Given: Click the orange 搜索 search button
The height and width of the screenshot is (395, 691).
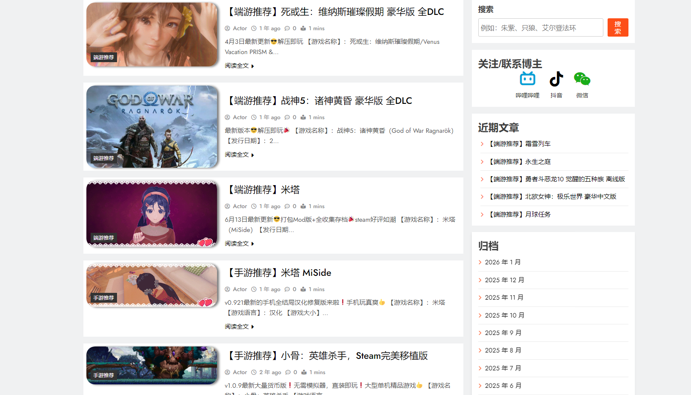Looking at the screenshot, I should [x=618, y=28].
